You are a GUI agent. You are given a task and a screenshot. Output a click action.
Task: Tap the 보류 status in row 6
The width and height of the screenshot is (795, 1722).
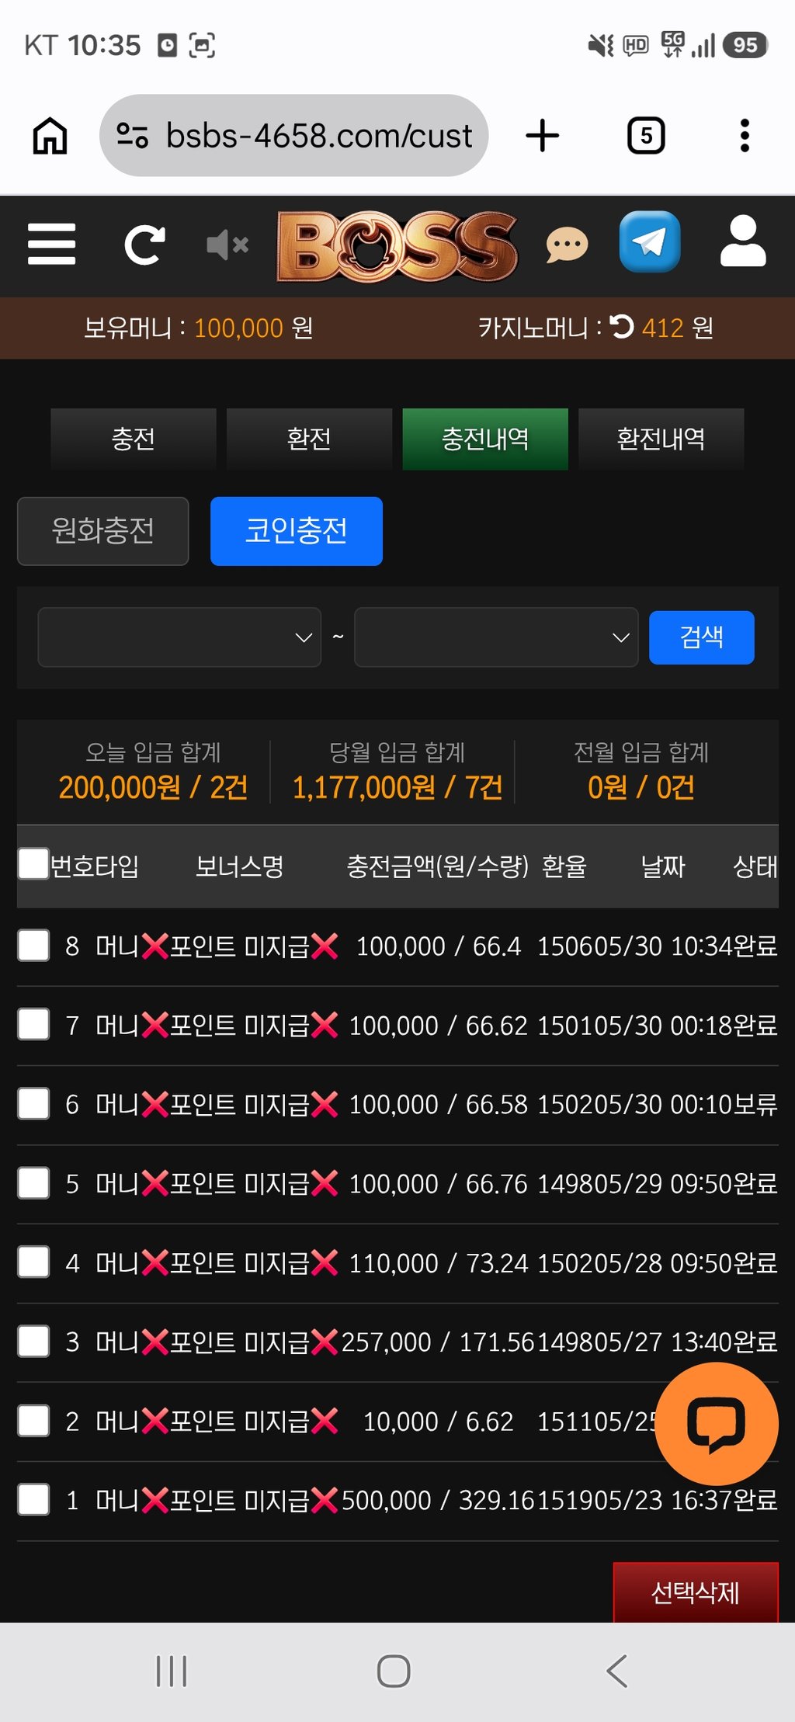755,1105
